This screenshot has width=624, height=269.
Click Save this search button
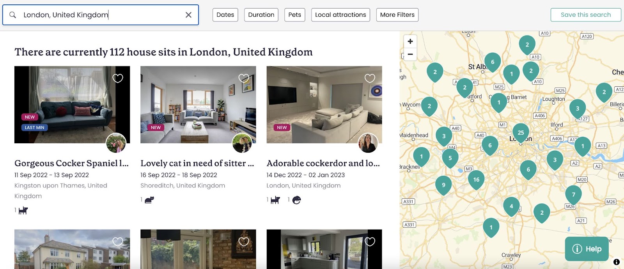click(x=586, y=15)
